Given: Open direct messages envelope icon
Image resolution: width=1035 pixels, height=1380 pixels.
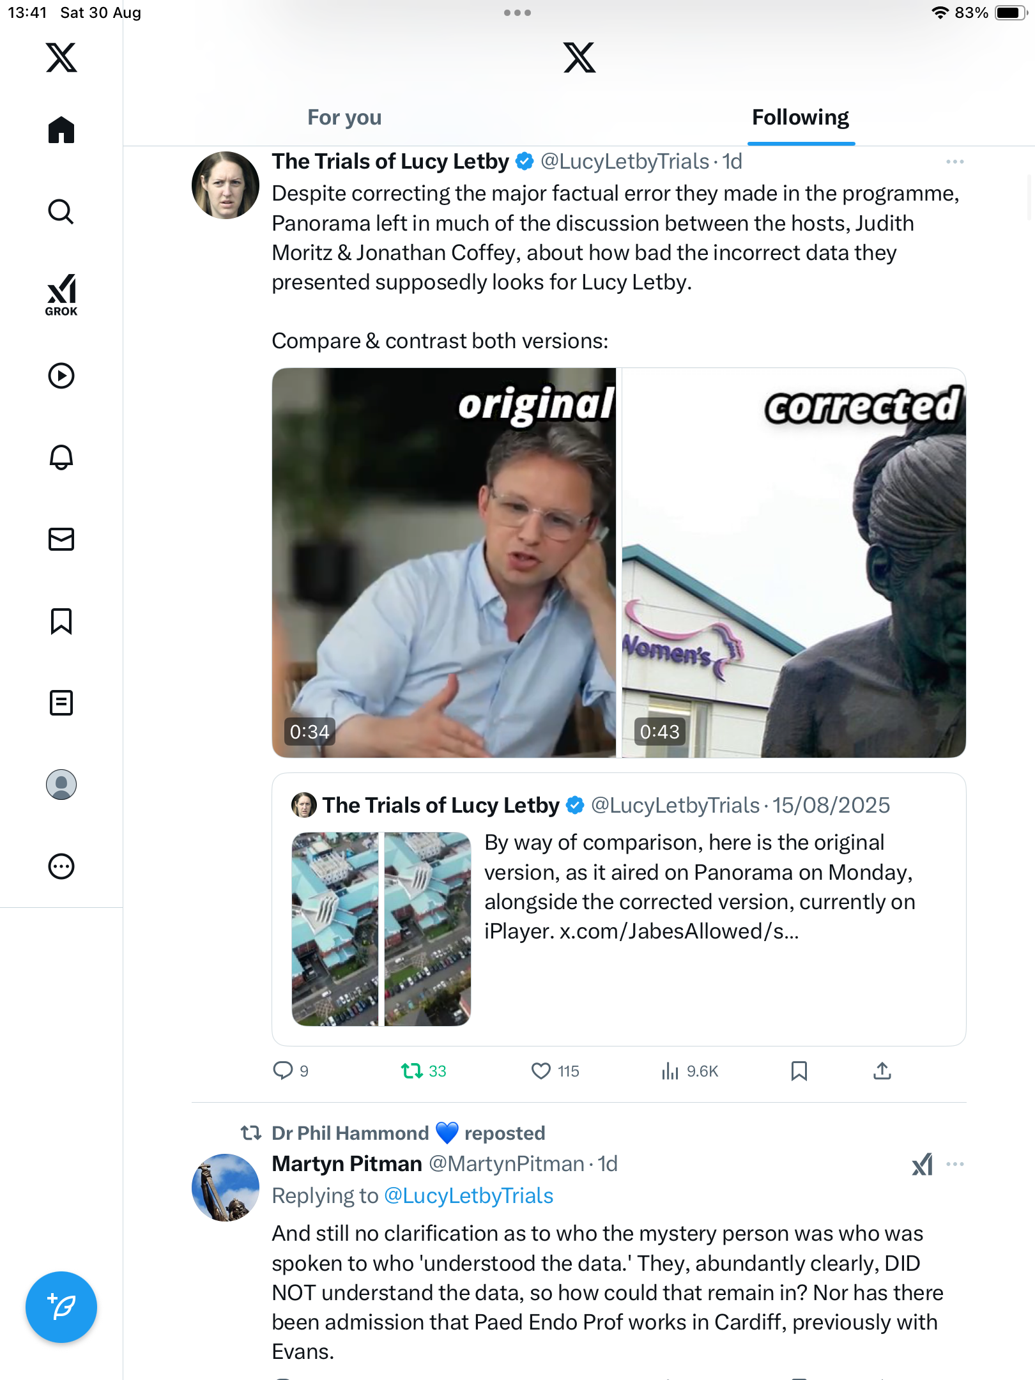Looking at the screenshot, I should [61, 539].
